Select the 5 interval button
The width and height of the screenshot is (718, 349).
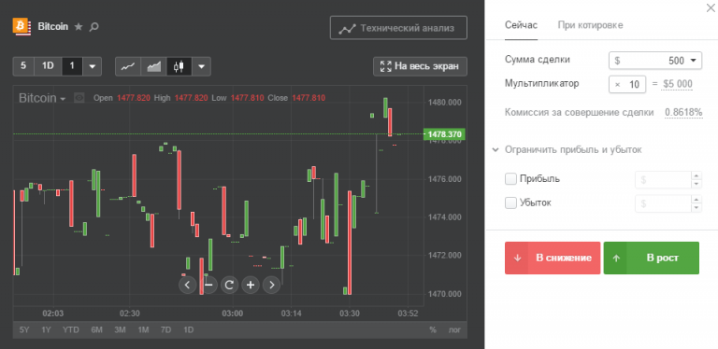click(23, 66)
